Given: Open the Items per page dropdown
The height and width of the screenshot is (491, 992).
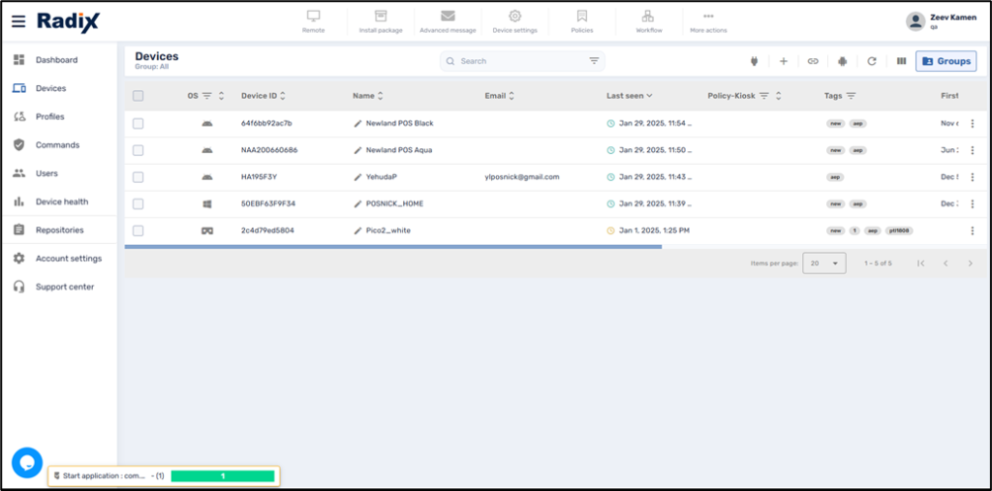Looking at the screenshot, I should [x=824, y=263].
